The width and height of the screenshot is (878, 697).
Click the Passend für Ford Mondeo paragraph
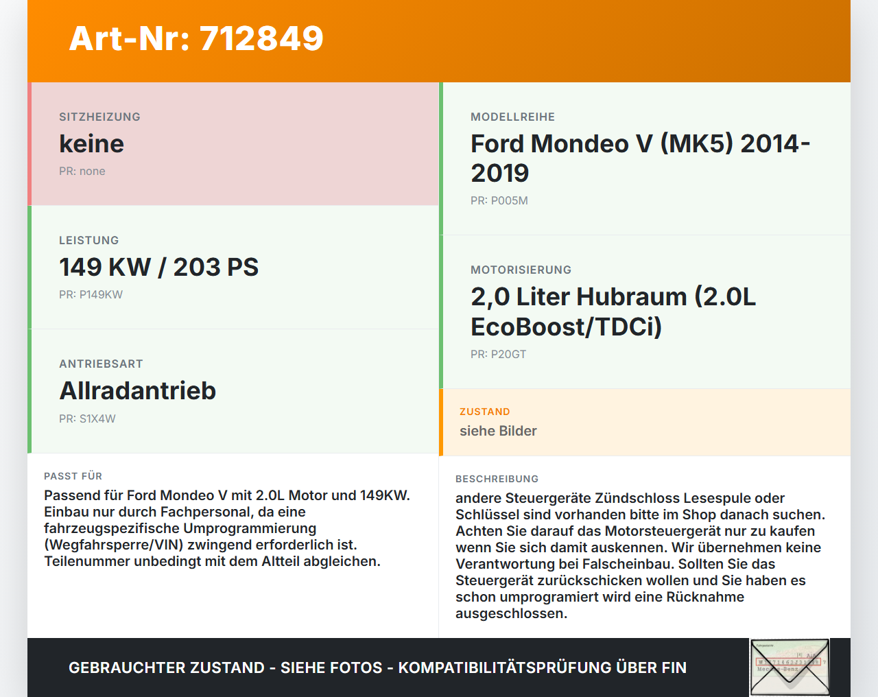pyautogui.click(x=227, y=528)
